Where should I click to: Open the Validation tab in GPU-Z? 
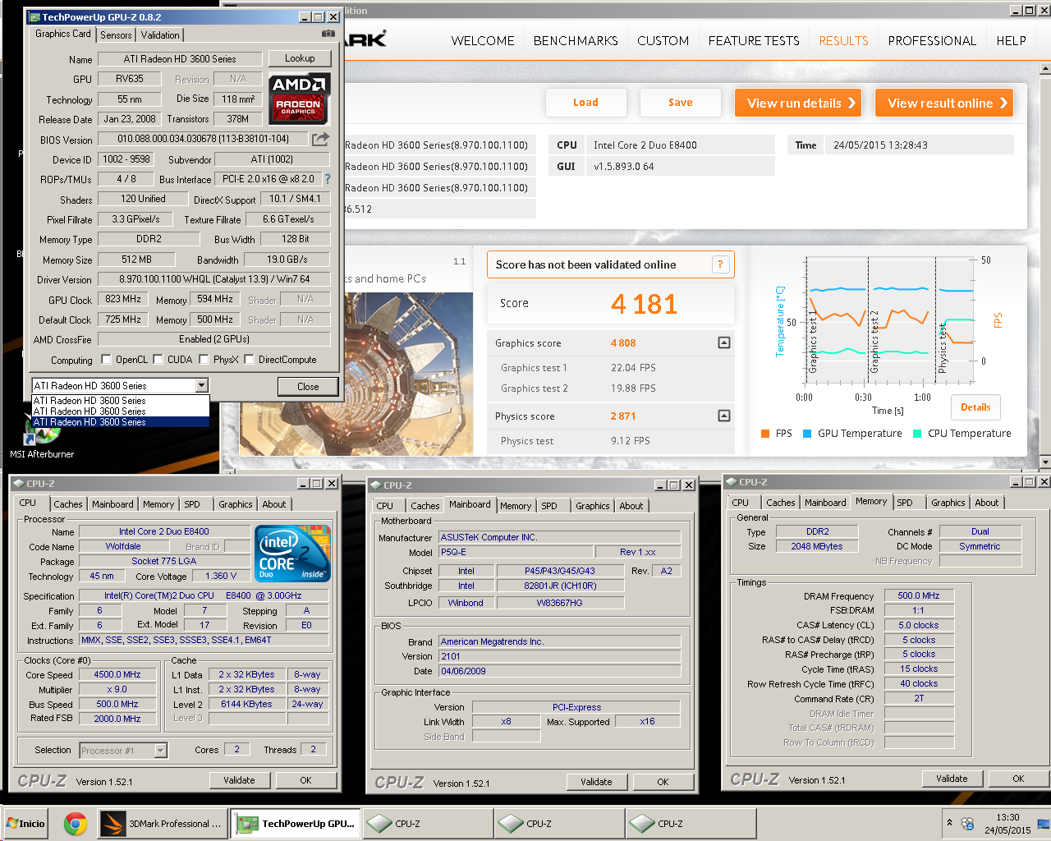pos(160,35)
